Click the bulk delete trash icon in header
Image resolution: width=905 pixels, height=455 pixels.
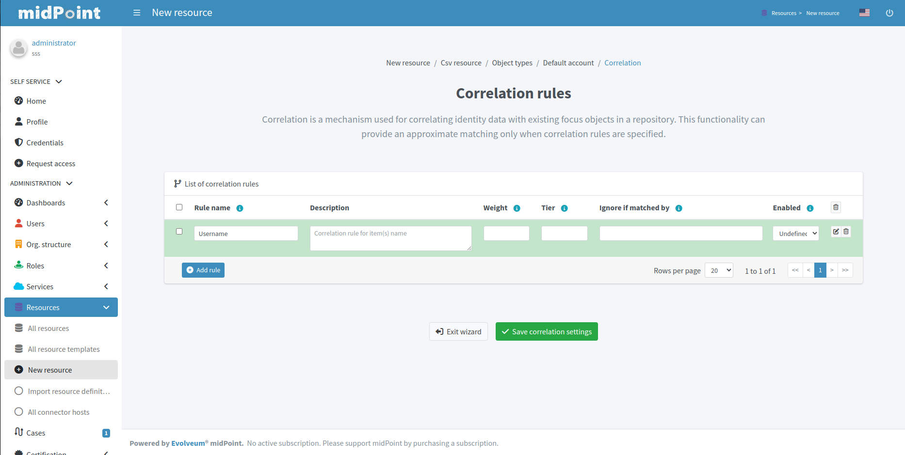point(836,207)
